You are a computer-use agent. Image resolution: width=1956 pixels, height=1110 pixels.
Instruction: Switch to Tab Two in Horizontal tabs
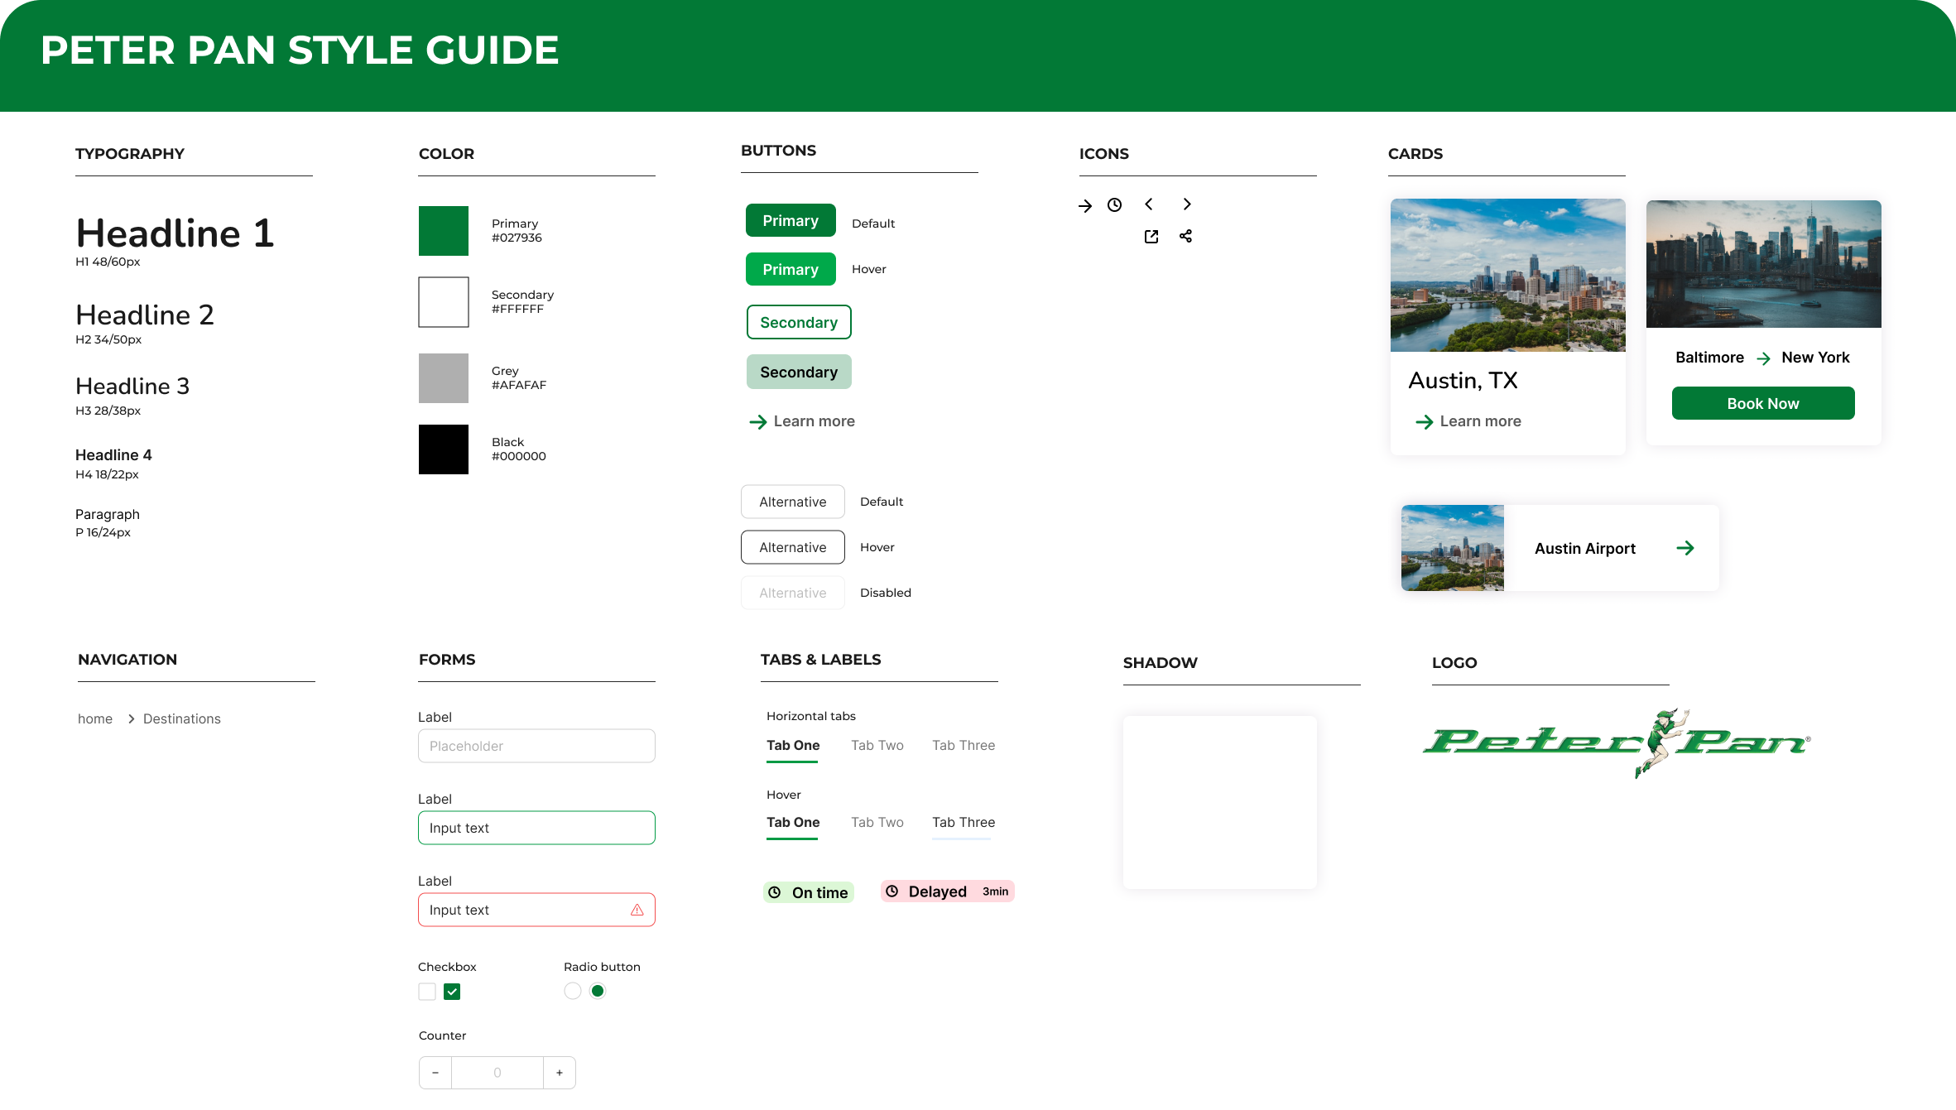click(877, 745)
